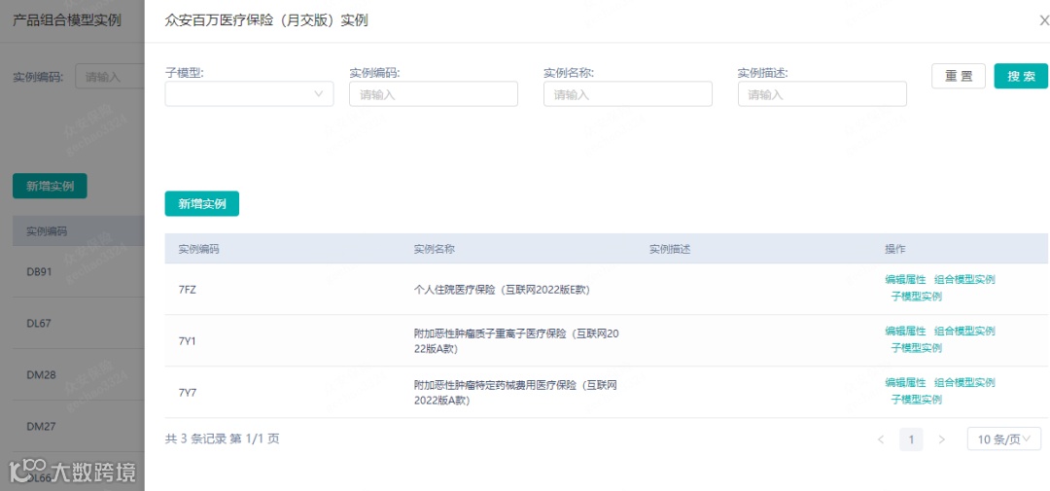The image size is (1050, 491).
Task: Open the 子模型 dropdown
Action: [x=249, y=93]
